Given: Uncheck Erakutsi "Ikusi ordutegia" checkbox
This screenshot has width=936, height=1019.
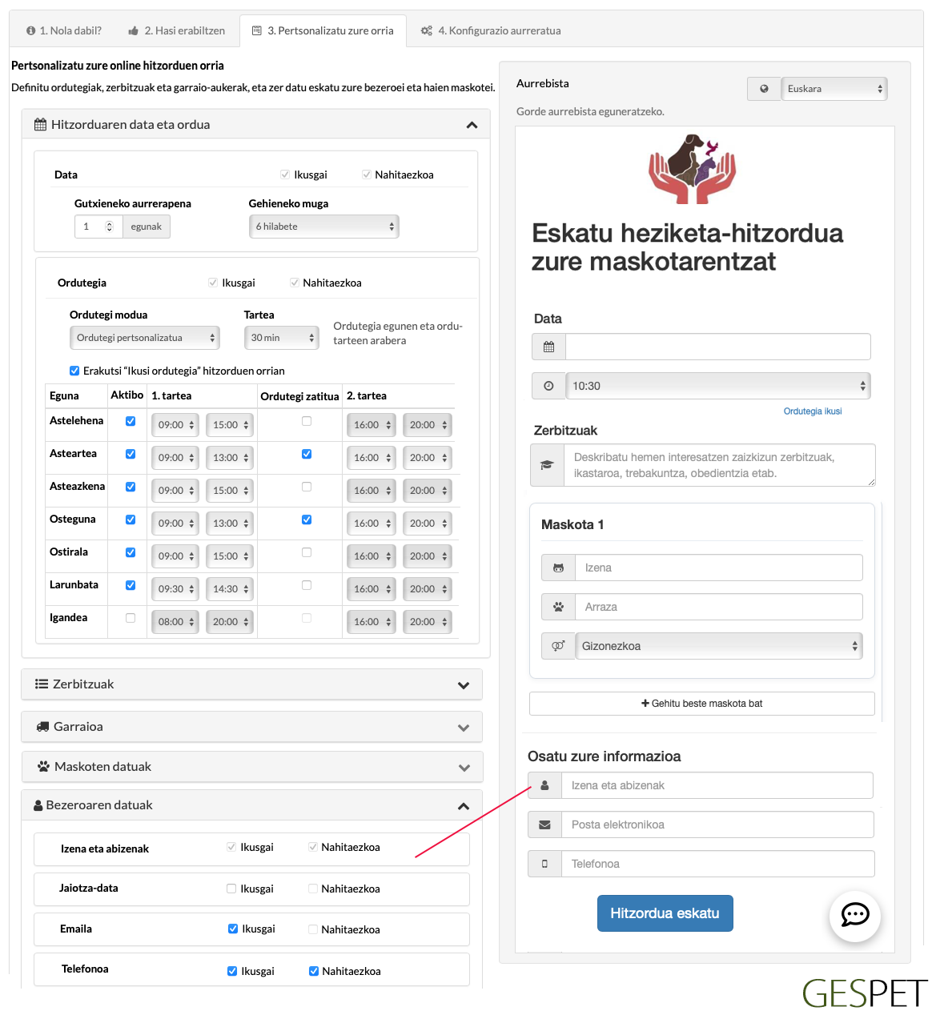Looking at the screenshot, I should 74,371.
